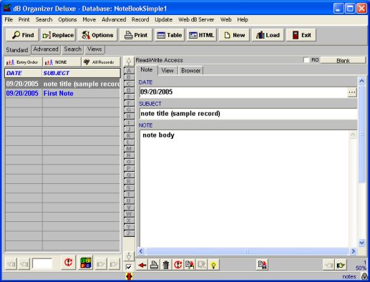
Task: Open the Update menu
Action: click(164, 19)
